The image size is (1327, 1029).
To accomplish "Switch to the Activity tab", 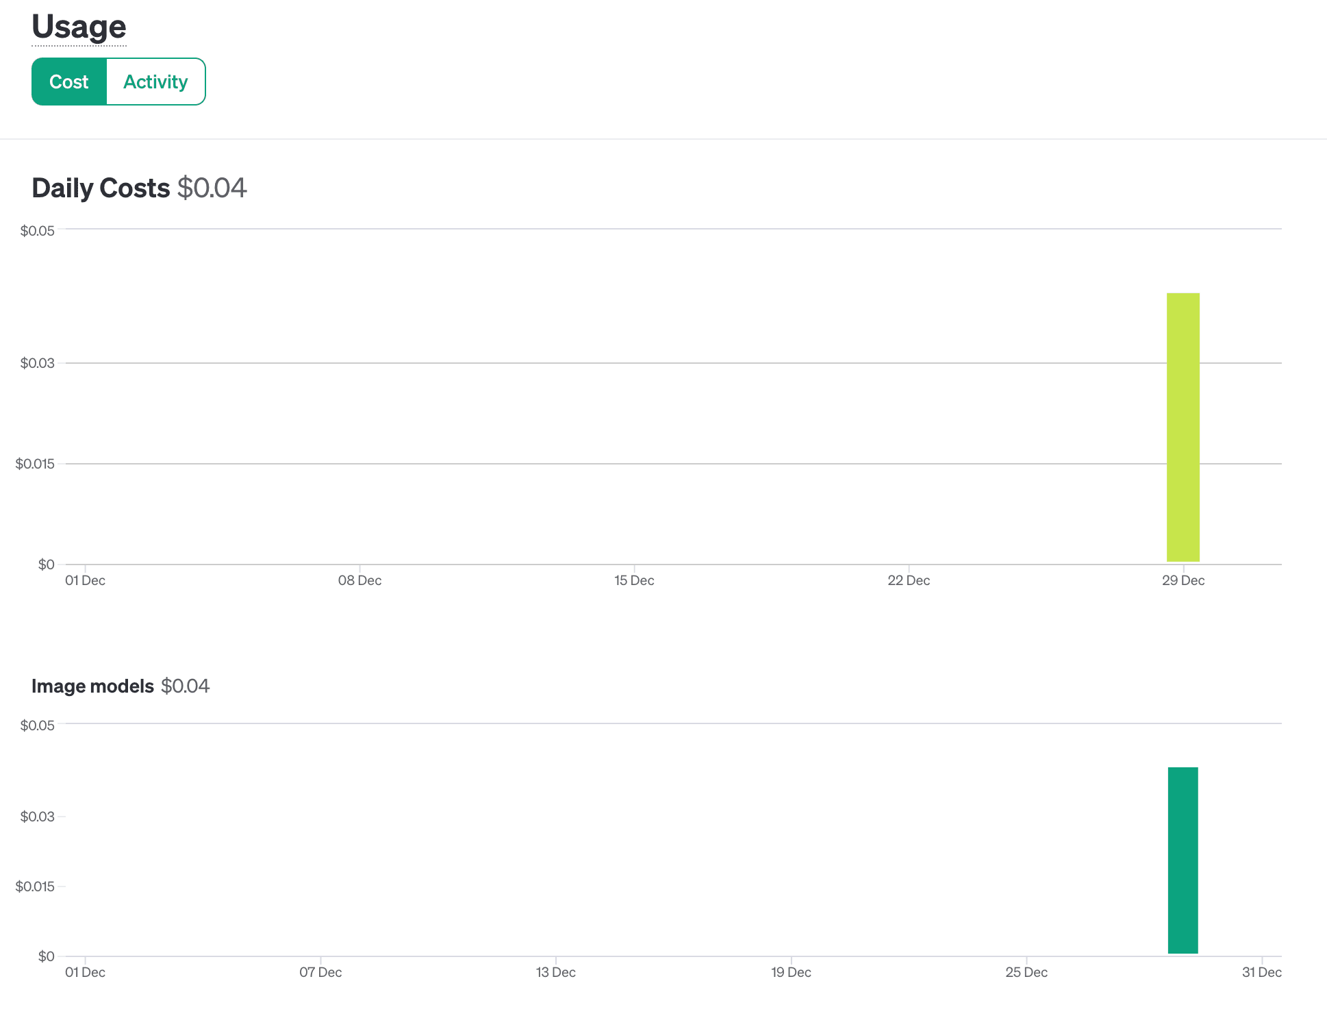I will [x=155, y=82].
